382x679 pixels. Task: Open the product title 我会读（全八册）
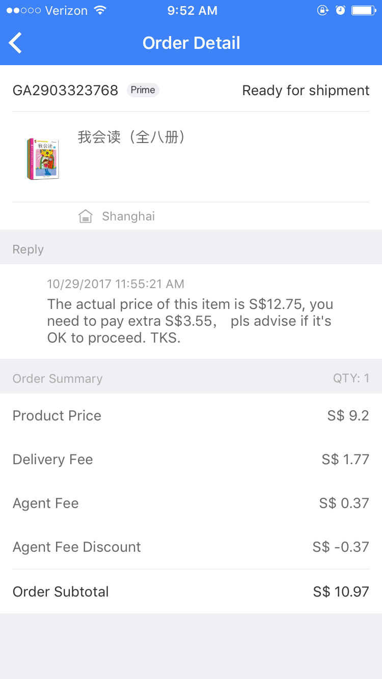click(x=131, y=137)
